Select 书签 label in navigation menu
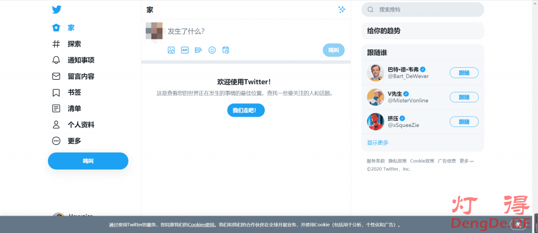Image resolution: width=538 pixels, height=233 pixels. 75,92
